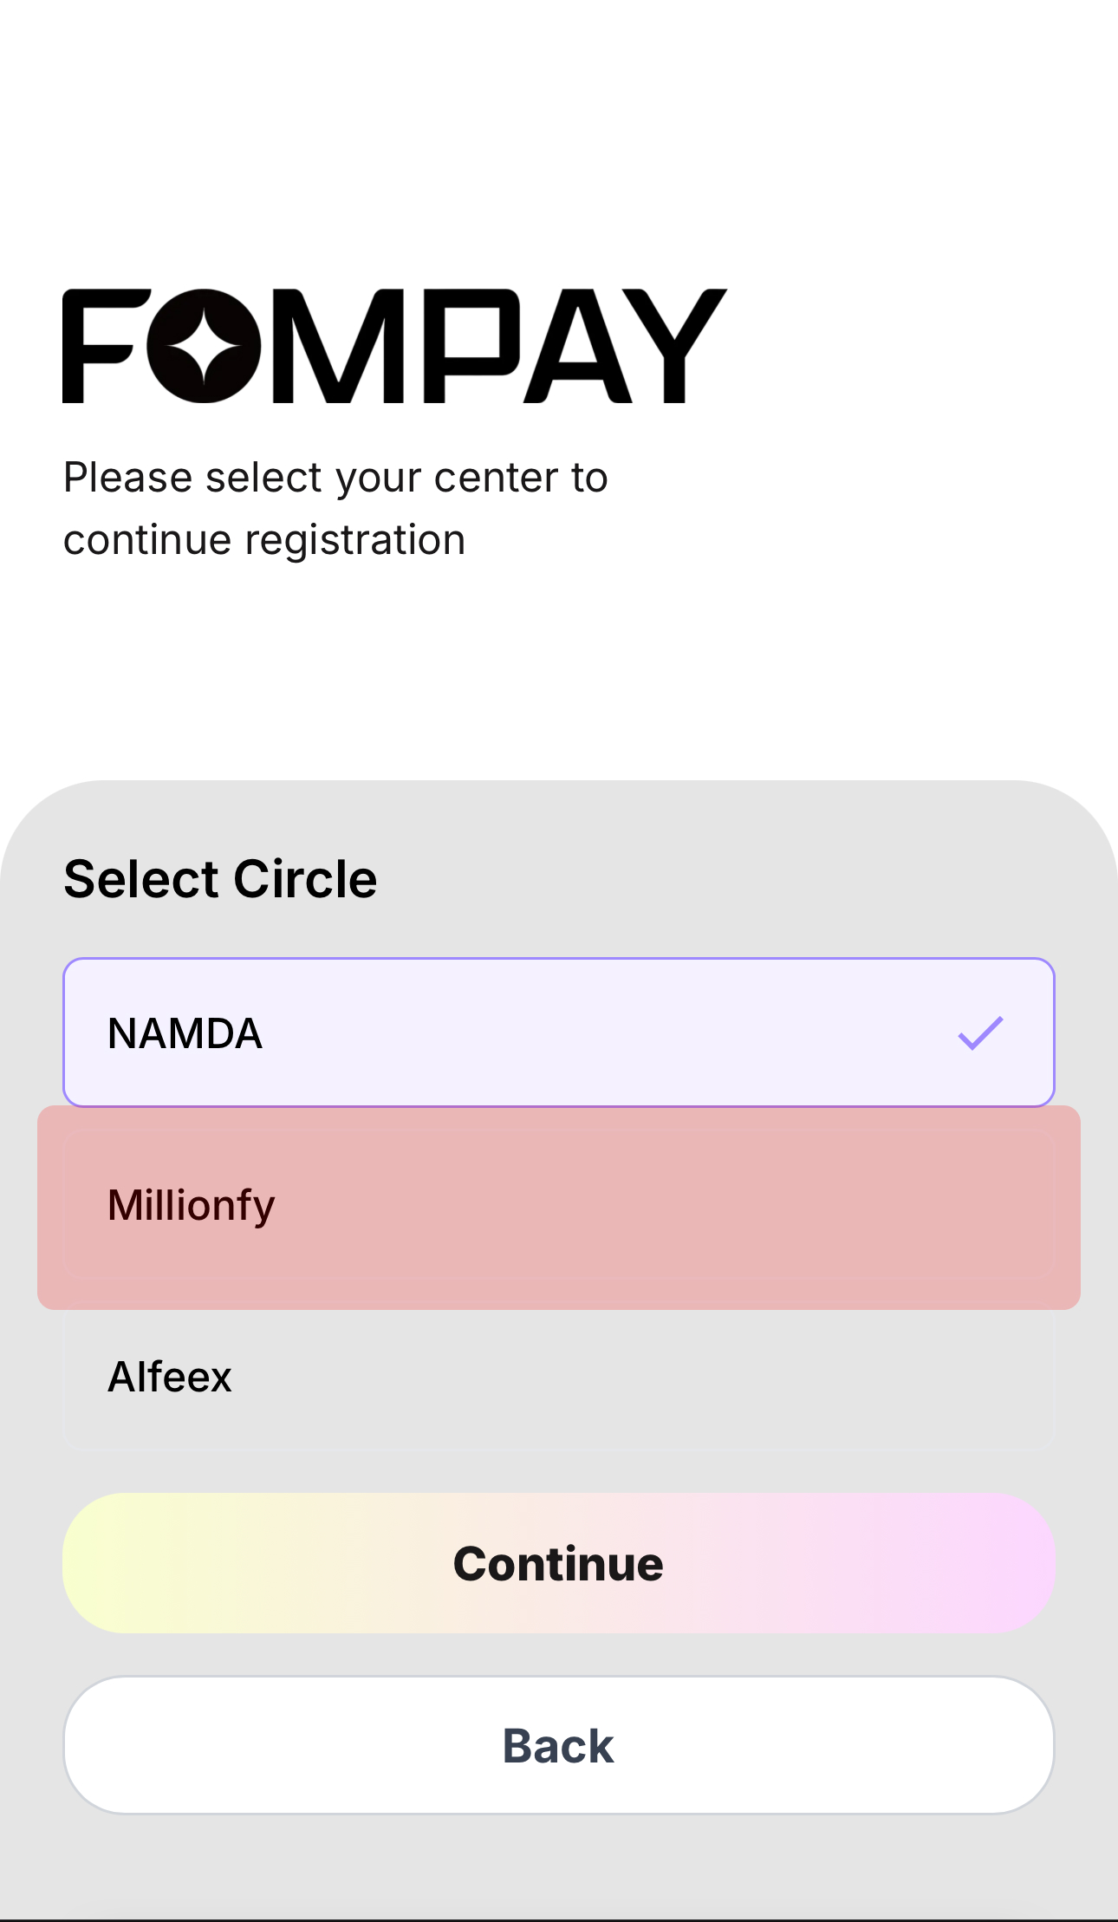The image size is (1118, 1922).
Task: Click the FOMPAY logo
Action: 394,346
